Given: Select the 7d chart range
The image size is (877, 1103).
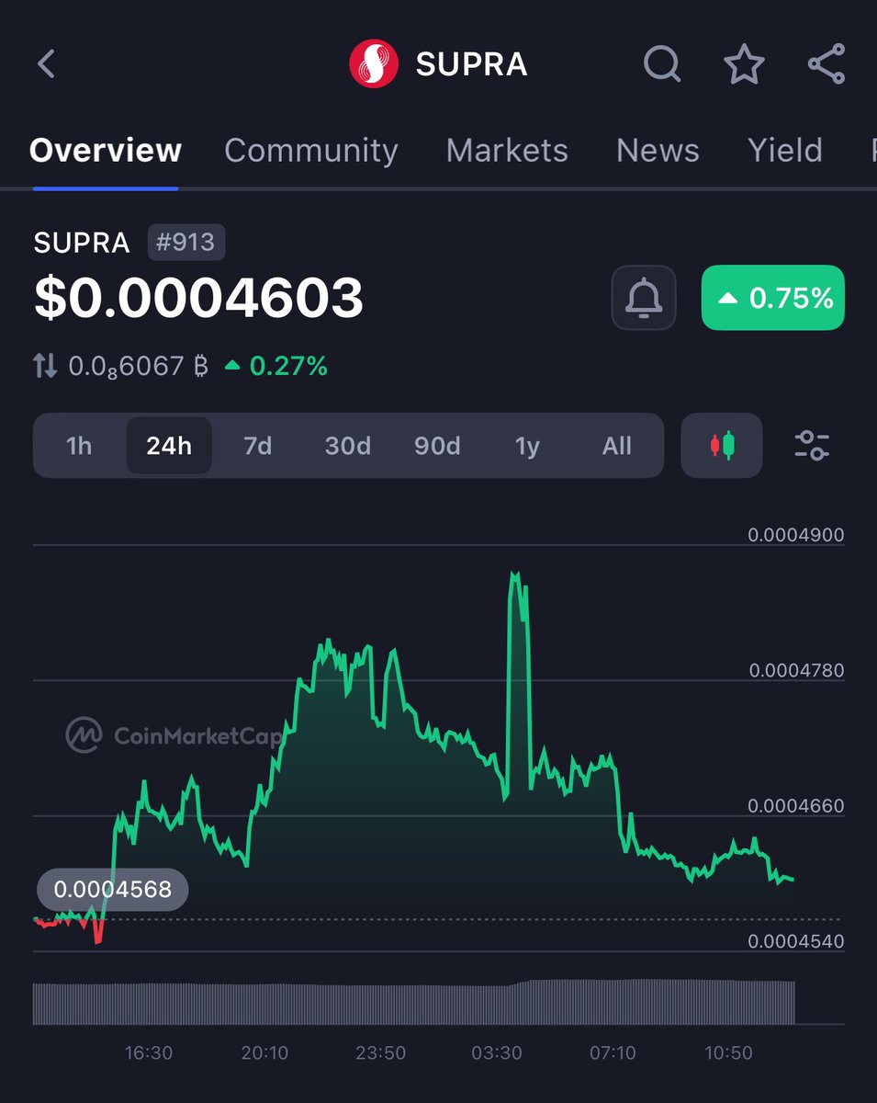Looking at the screenshot, I should coord(258,446).
